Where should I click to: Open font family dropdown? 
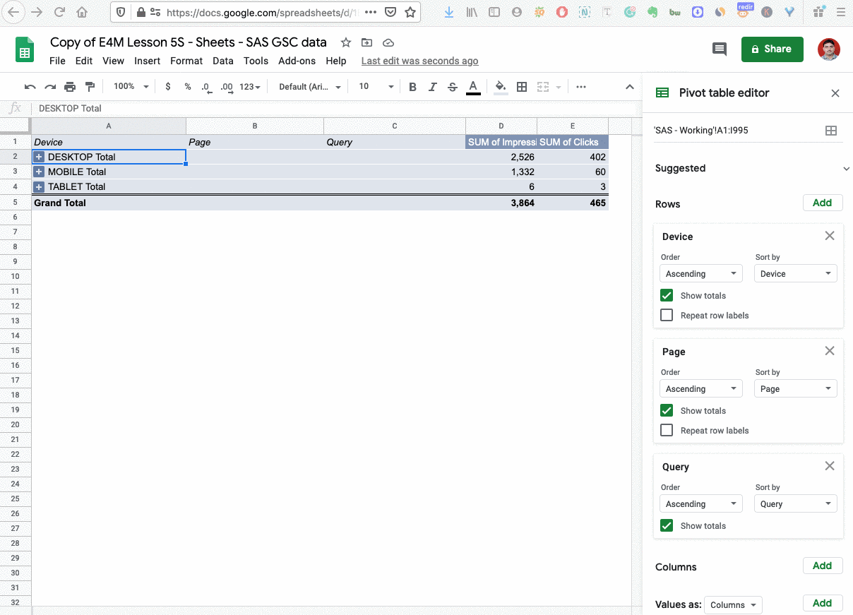tap(310, 87)
